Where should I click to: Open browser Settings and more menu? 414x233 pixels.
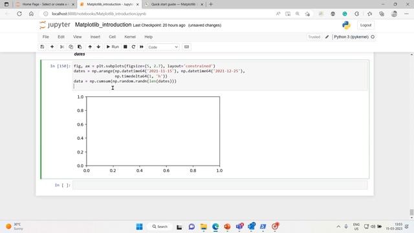(x=406, y=14)
